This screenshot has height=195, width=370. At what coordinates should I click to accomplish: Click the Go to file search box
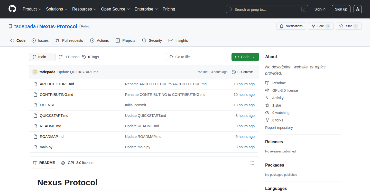point(197,57)
